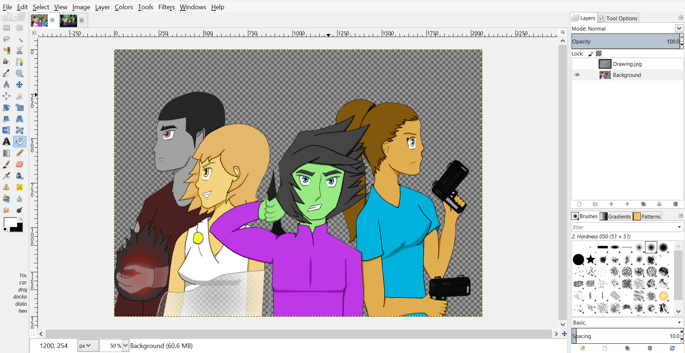This screenshot has height=353, width=685.
Task: Select the Rectangle Select tool
Action: pyautogui.click(x=6, y=28)
